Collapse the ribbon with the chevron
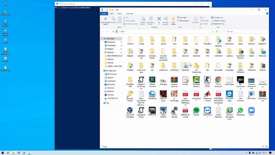This screenshot has width=275, height=155. 264,13
